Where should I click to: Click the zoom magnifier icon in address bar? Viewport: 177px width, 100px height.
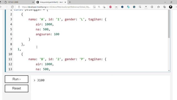[x=99, y=7]
